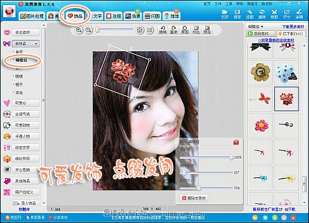Image resolution: width=309 pixels, height=223 pixels.
Task: Open the 已下载 downloaded materials tab
Action: [x=291, y=33]
